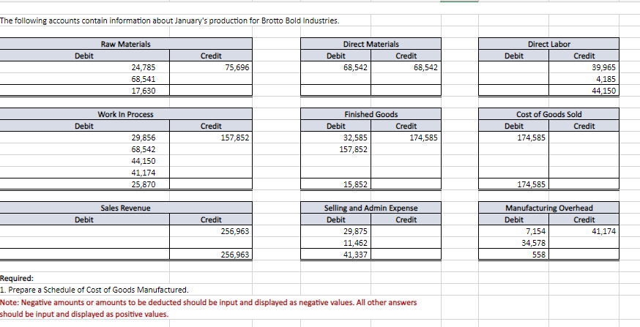Click the Credit label under Finished Goods
640x327 pixels.
(406, 126)
